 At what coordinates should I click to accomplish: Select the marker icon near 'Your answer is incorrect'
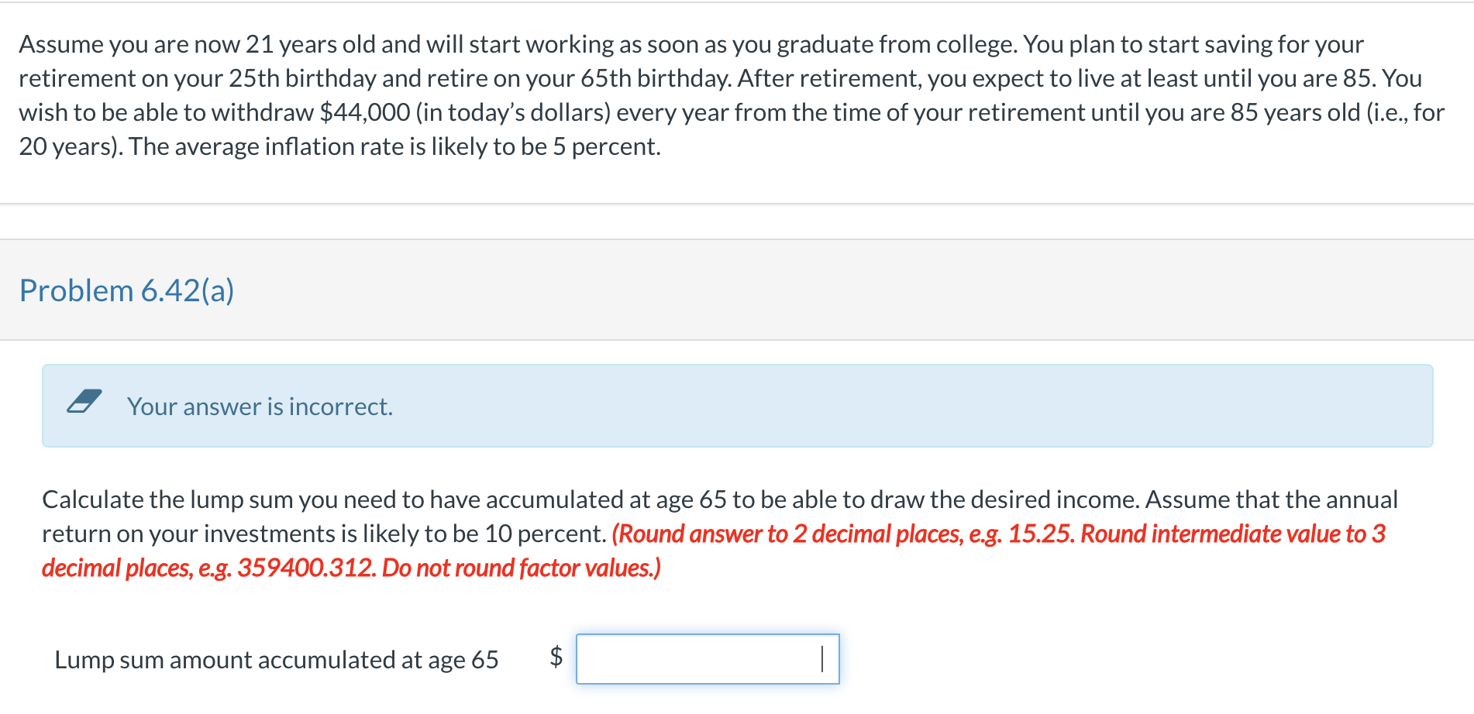(85, 402)
